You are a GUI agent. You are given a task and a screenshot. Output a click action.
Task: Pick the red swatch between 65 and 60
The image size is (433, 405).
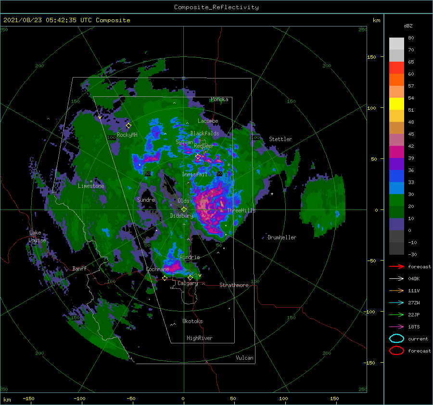[396, 68]
